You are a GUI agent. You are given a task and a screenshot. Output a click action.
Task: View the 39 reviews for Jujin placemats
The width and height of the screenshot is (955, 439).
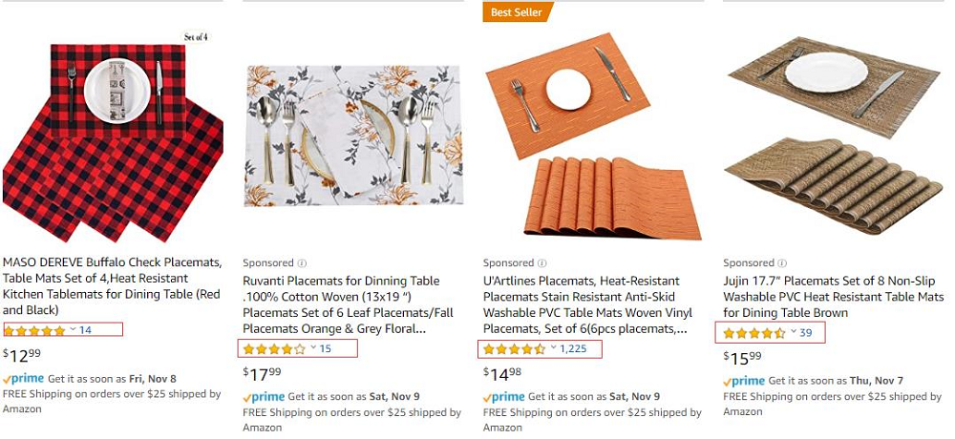[x=806, y=333]
